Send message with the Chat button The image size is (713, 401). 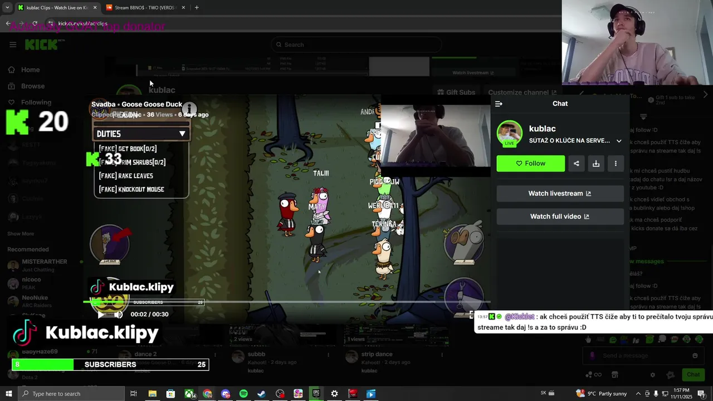click(x=693, y=375)
